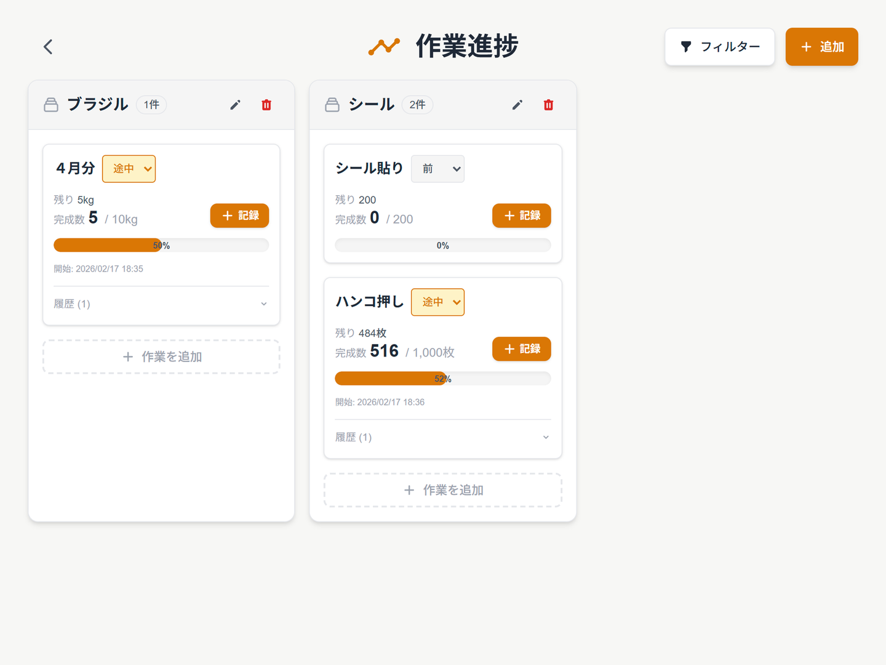The height and width of the screenshot is (665, 886).
Task: Click the 残り 5kg text
Action: [74, 199]
